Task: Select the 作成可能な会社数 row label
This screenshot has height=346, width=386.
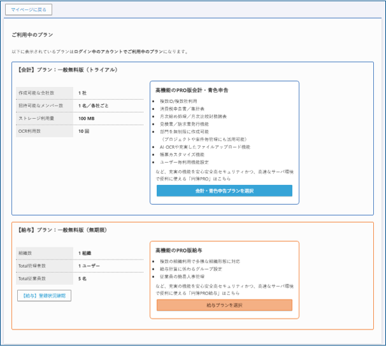Action: [x=36, y=93]
